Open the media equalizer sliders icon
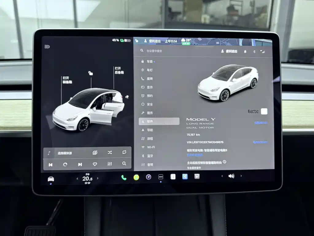This screenshot has width=314, height=236. [x=110, y=164]
